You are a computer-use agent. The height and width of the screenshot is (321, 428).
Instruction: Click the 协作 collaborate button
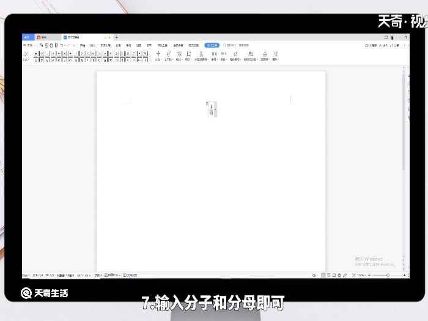click(x=383, y=45)
